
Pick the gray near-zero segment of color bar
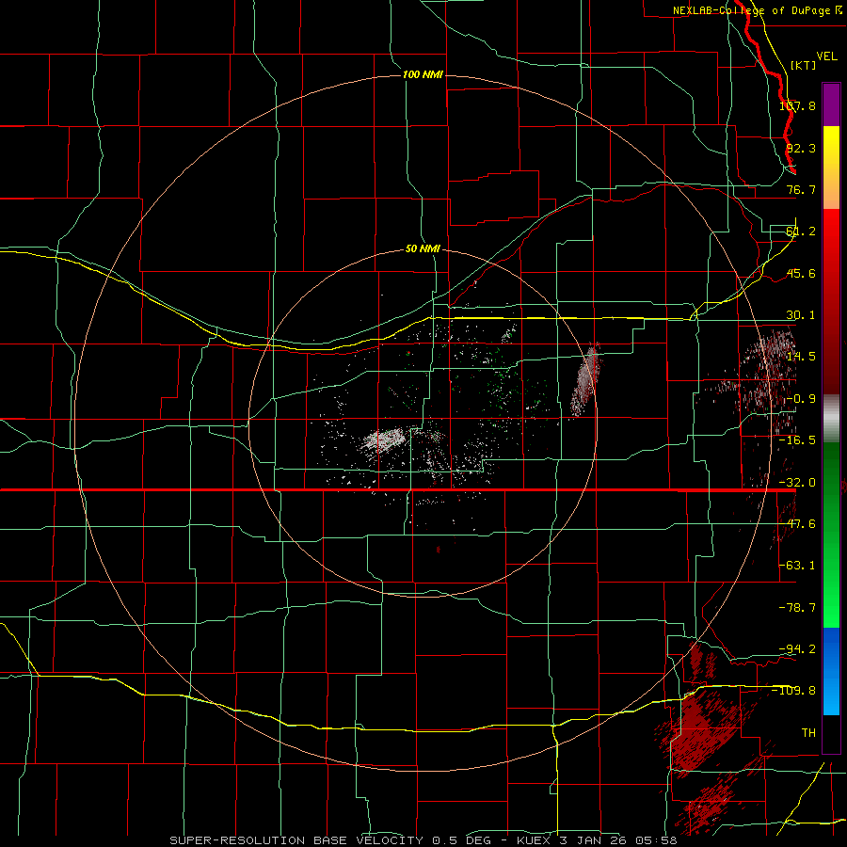pyautogui.click(x=831, y=419)
